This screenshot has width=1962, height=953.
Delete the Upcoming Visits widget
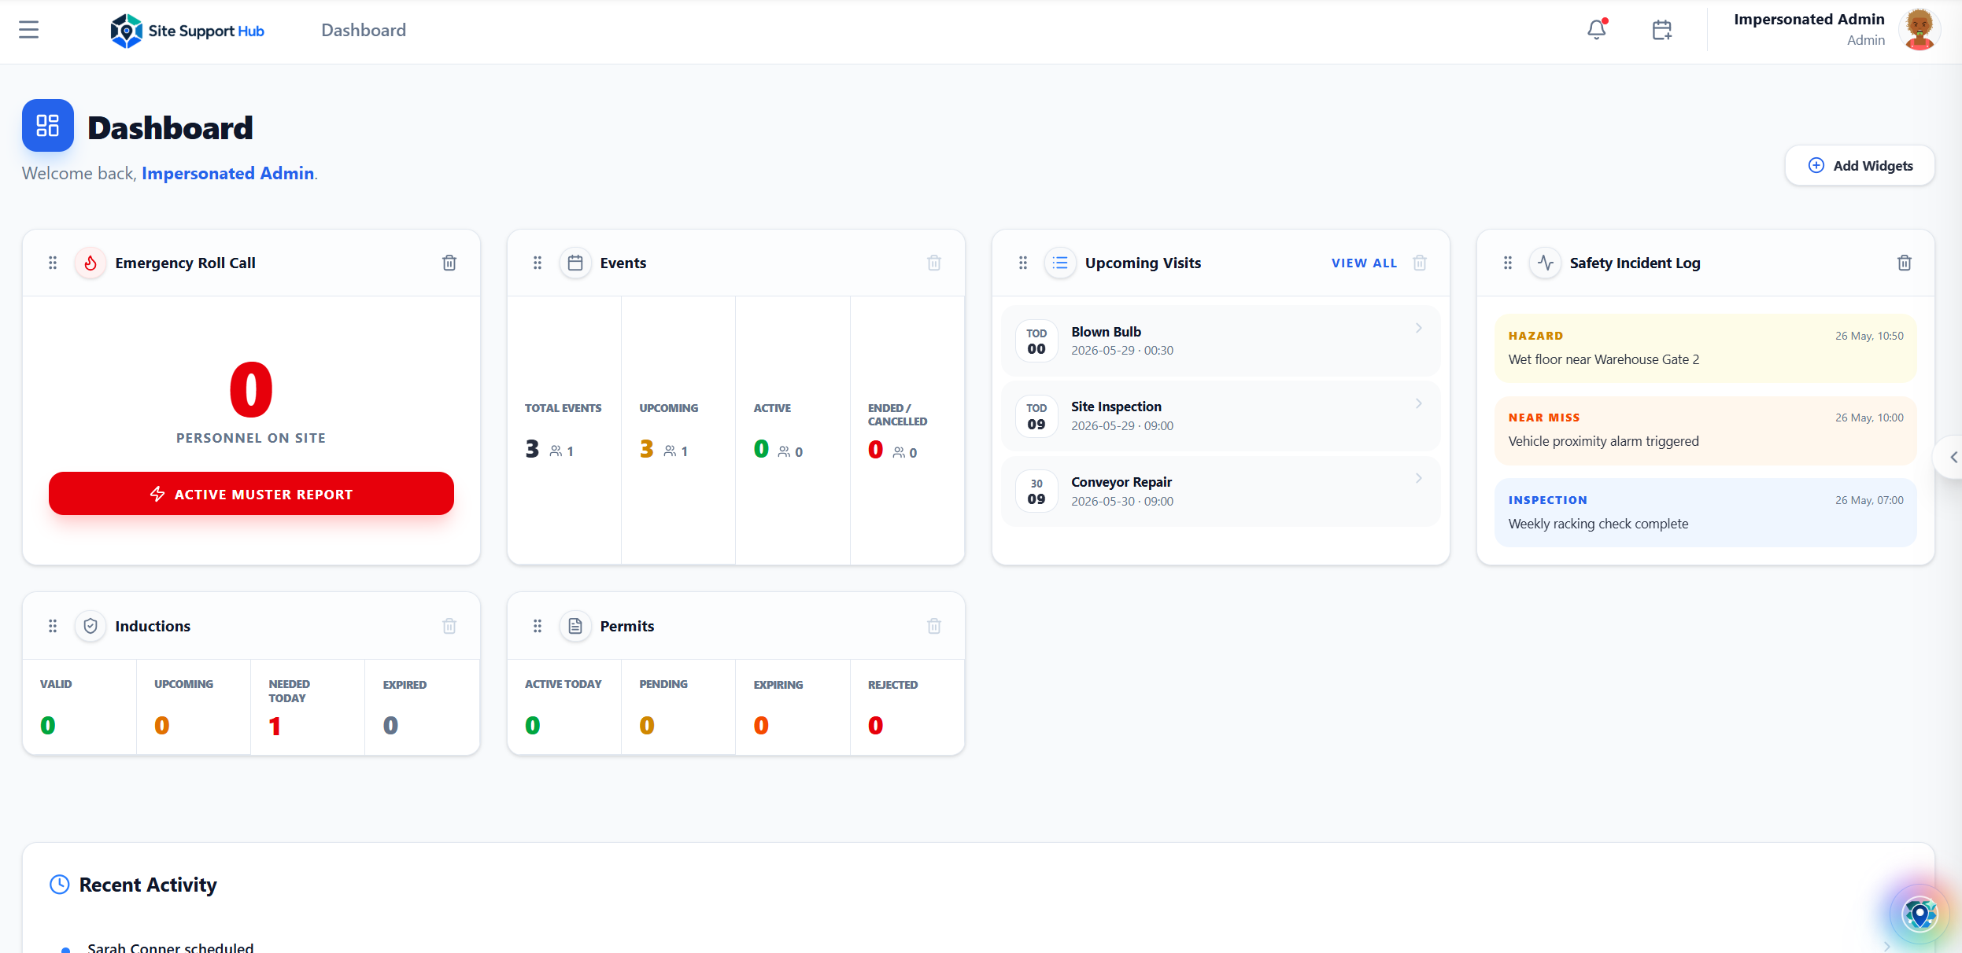1420,263
